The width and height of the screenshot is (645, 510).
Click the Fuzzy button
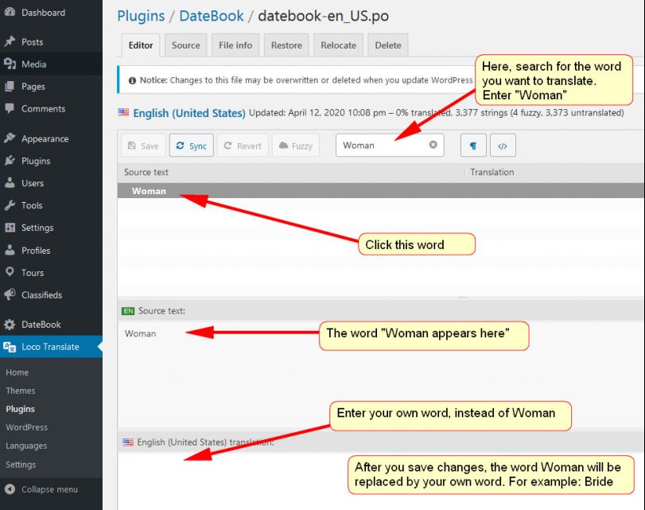(x=296, y=146)
